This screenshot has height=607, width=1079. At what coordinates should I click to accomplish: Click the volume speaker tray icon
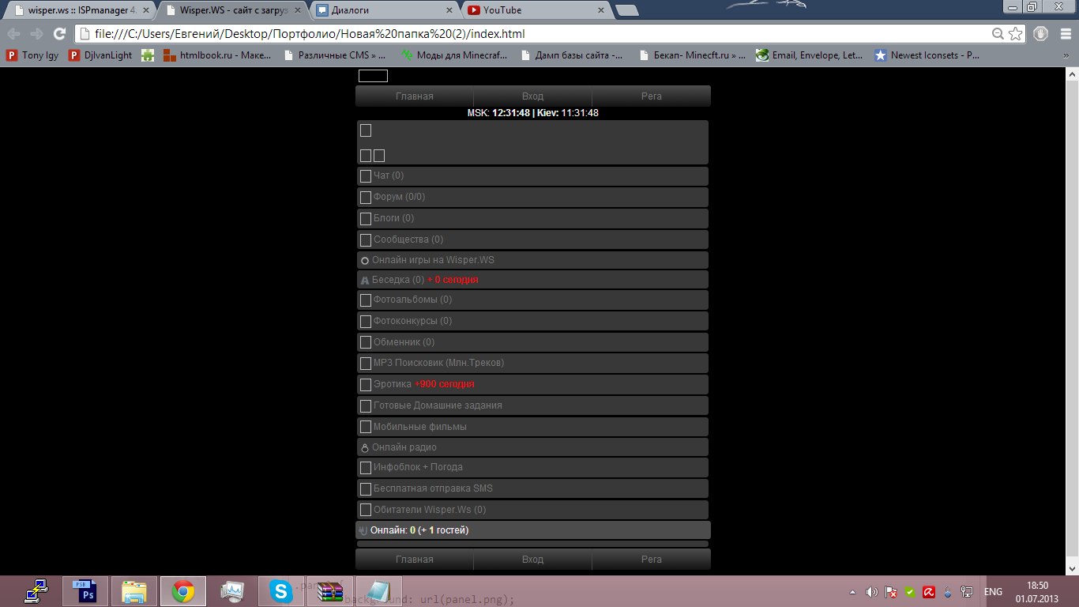[871, 592]
